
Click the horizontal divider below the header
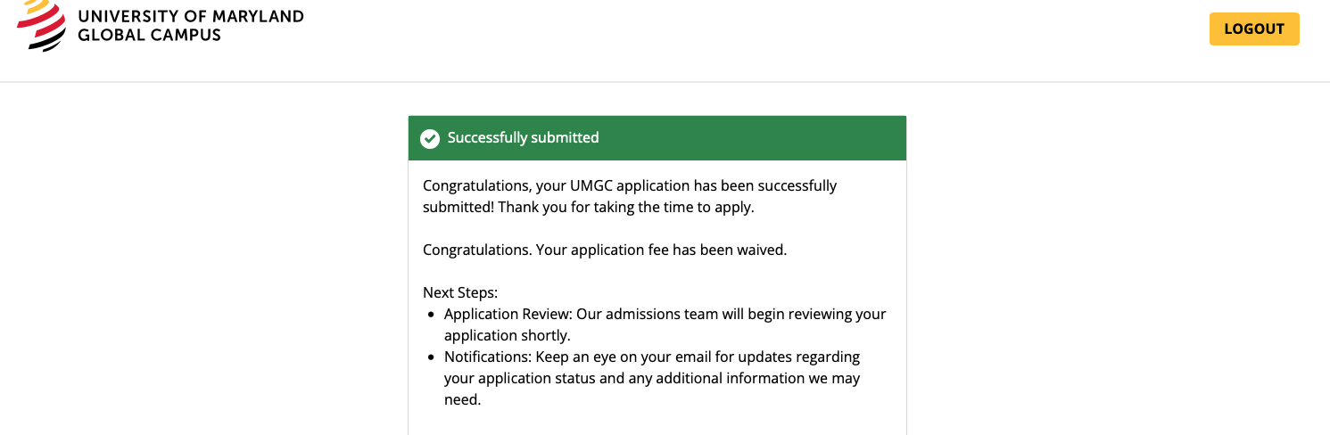click(x=665, y=82)
